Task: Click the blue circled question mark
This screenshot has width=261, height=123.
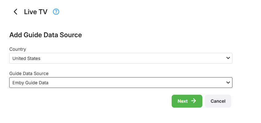Action: pos(56,12)
